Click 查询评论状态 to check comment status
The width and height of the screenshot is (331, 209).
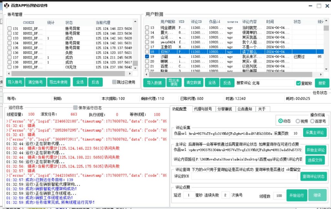click(x=313, y=176)
